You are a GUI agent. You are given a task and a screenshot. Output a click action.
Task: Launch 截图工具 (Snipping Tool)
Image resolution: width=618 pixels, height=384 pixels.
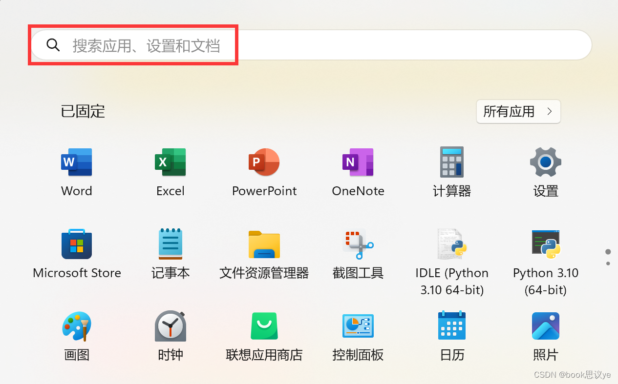pos(358,244)
